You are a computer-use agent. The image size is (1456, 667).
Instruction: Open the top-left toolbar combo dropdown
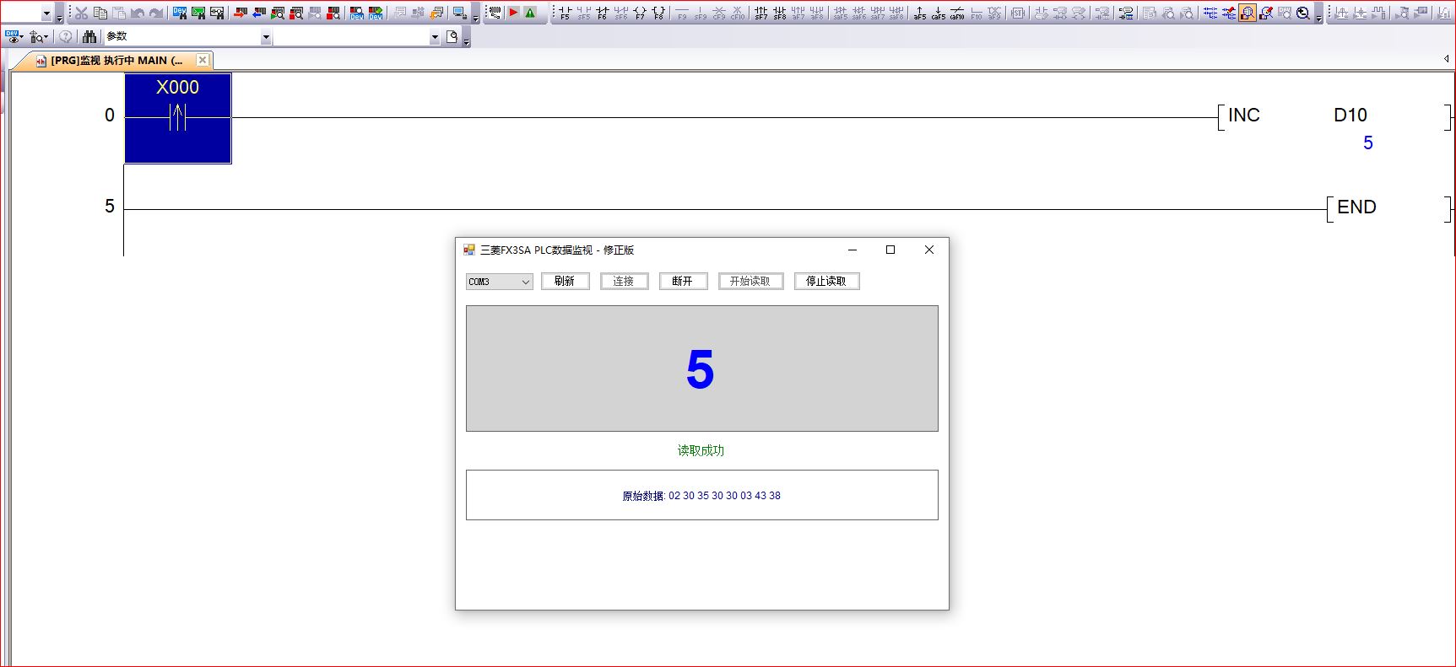pos(46,14)
